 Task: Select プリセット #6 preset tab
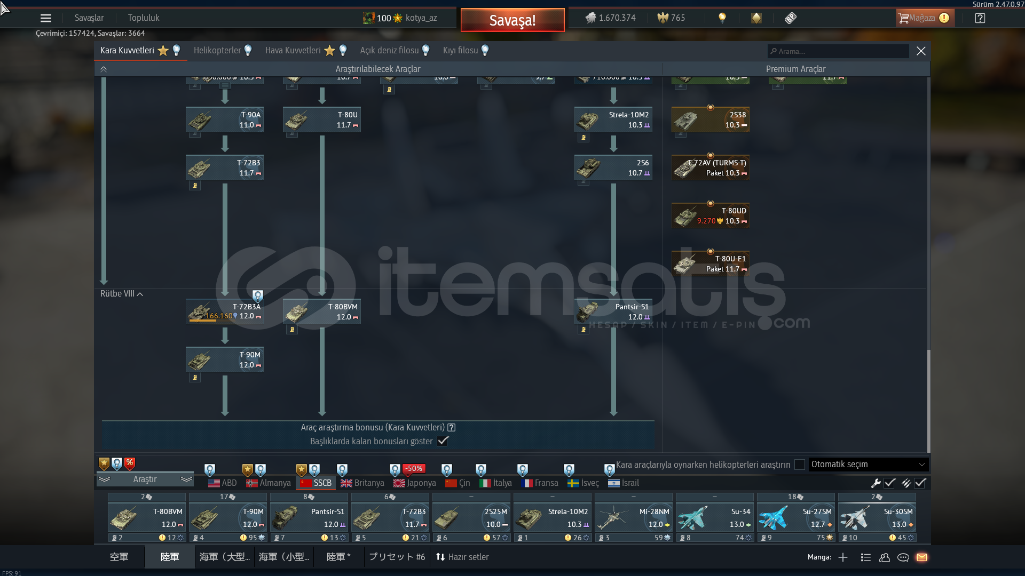pyautogui.click(x=397, y=557)
